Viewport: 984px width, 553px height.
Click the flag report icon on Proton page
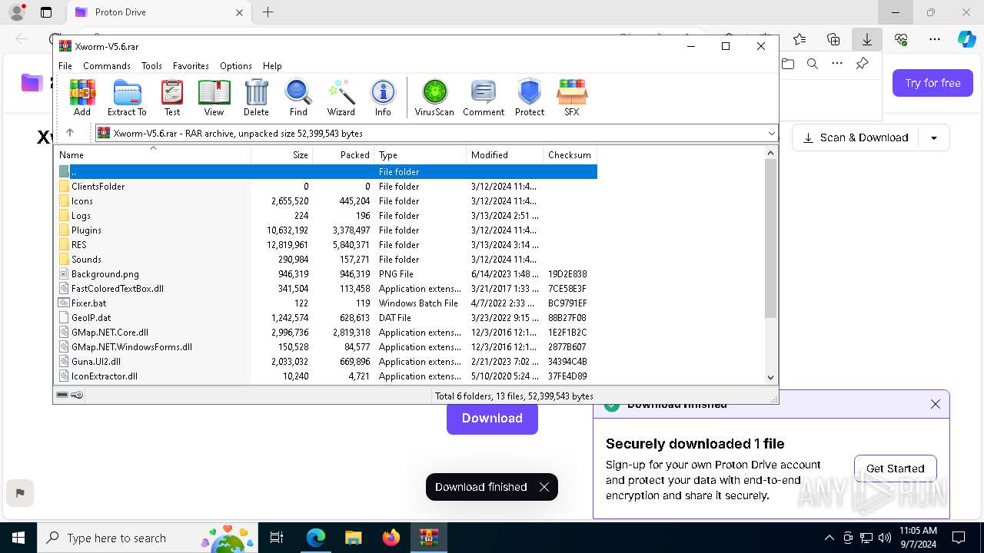coord(20,493)
